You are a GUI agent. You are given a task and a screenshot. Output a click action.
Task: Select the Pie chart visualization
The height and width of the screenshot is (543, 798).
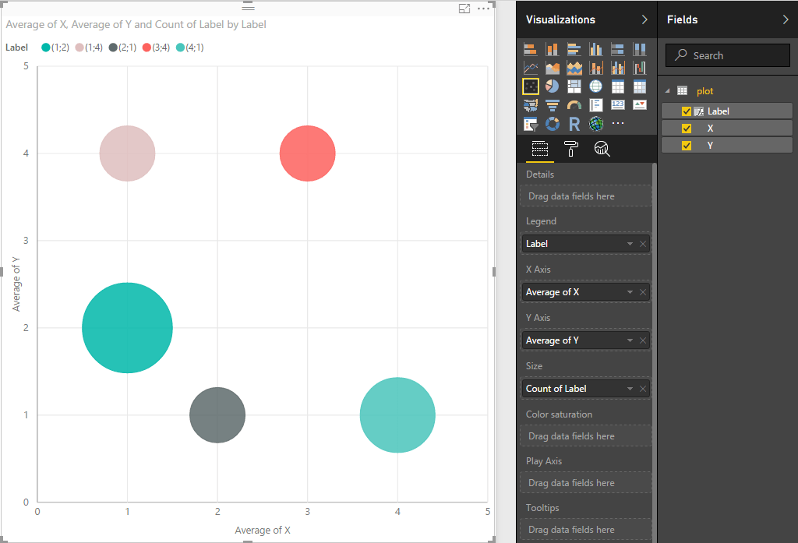tap(553, 86)
